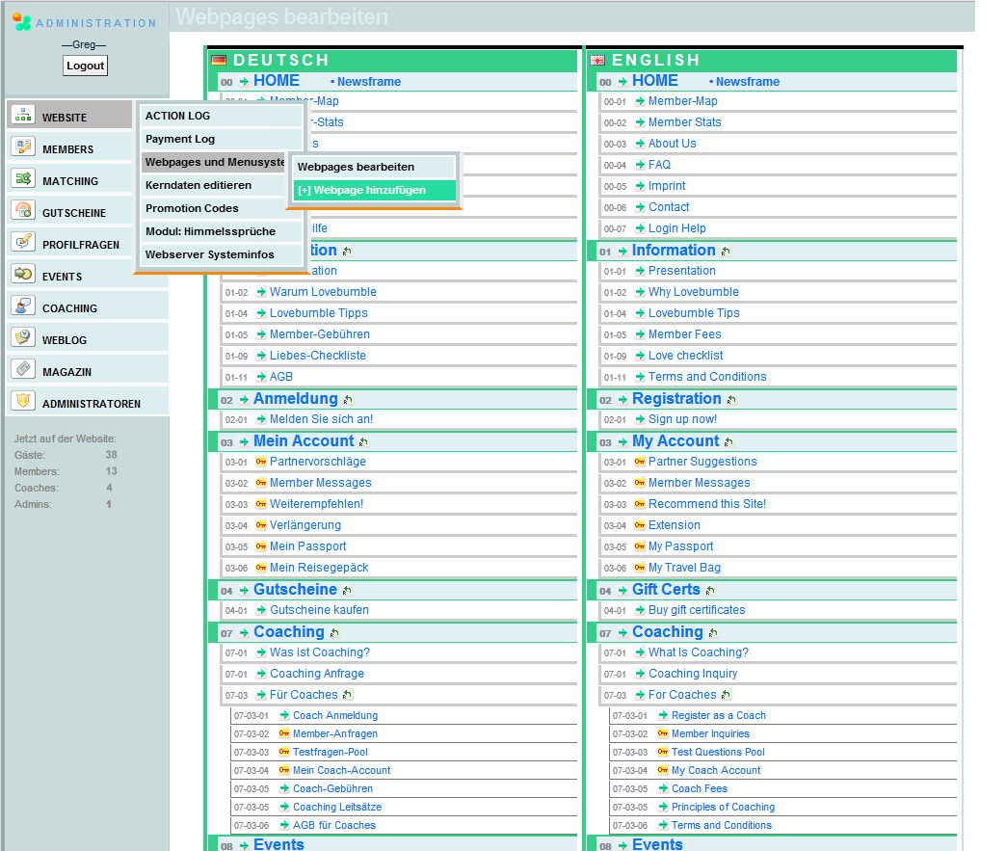Click the small icon after German Anmeldung heading
The image size is (1006, 851).
[348, 400]
